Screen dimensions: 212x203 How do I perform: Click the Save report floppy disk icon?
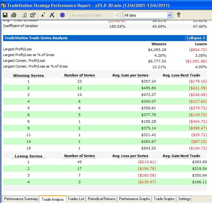click(5, 15)
